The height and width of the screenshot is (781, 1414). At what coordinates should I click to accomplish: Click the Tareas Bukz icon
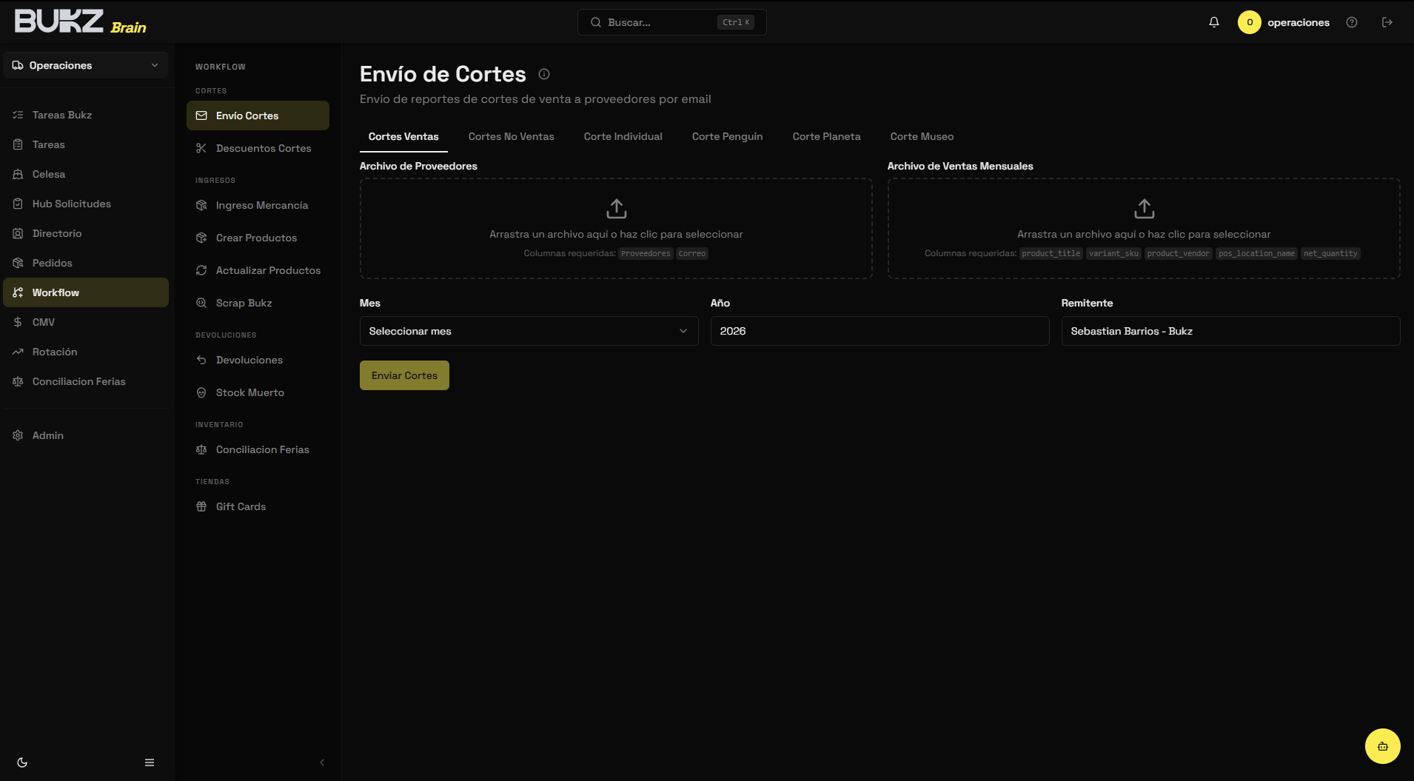[x=18, y=115]
